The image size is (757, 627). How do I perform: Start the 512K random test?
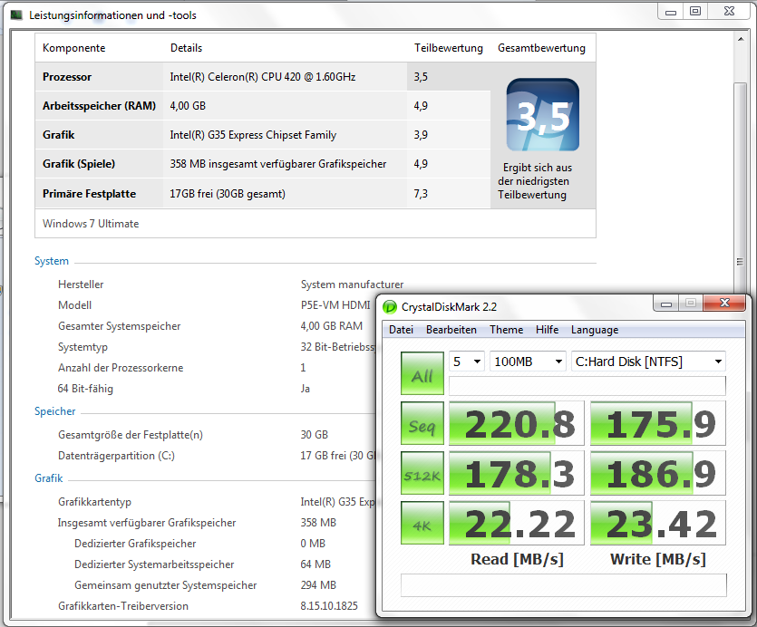tap(422, 473)
